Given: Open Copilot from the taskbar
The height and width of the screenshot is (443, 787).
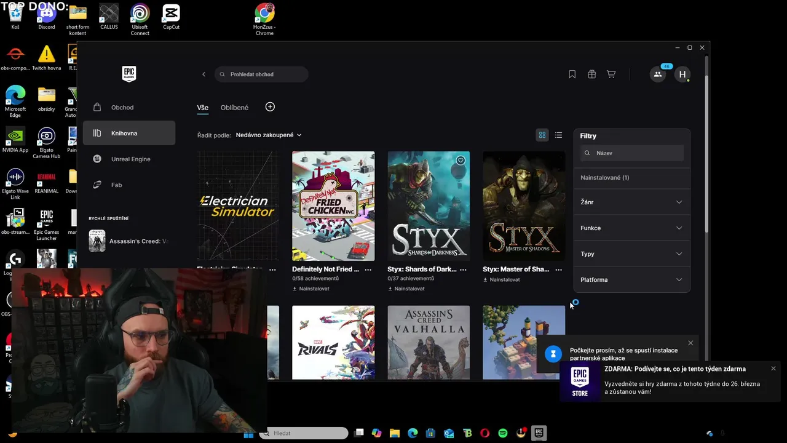Looking at the screenshot, I should [x=377, y=433].
